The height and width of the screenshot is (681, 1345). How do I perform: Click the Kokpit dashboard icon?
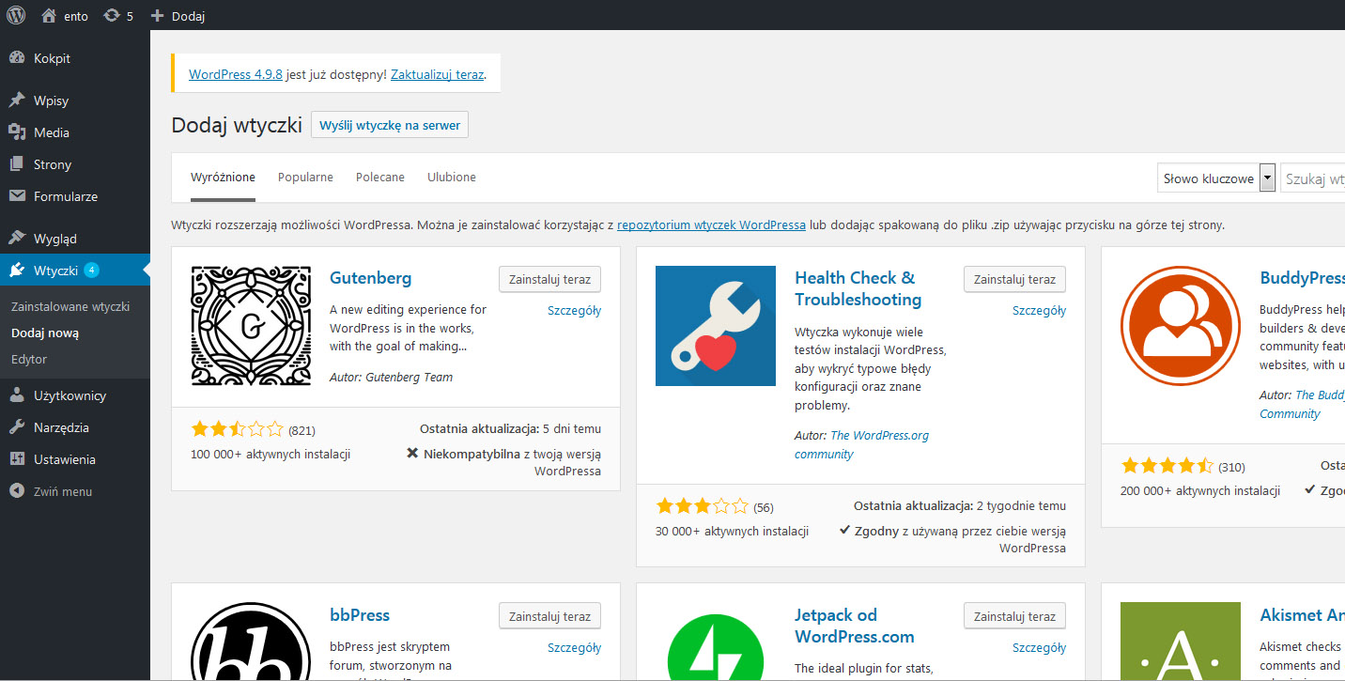coord(17,58)
